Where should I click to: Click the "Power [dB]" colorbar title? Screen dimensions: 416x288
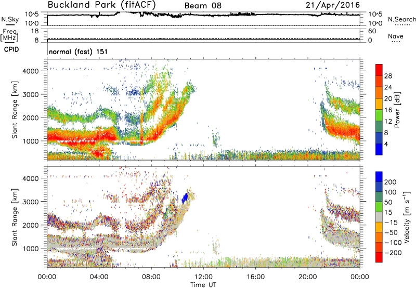pos(397,110)
